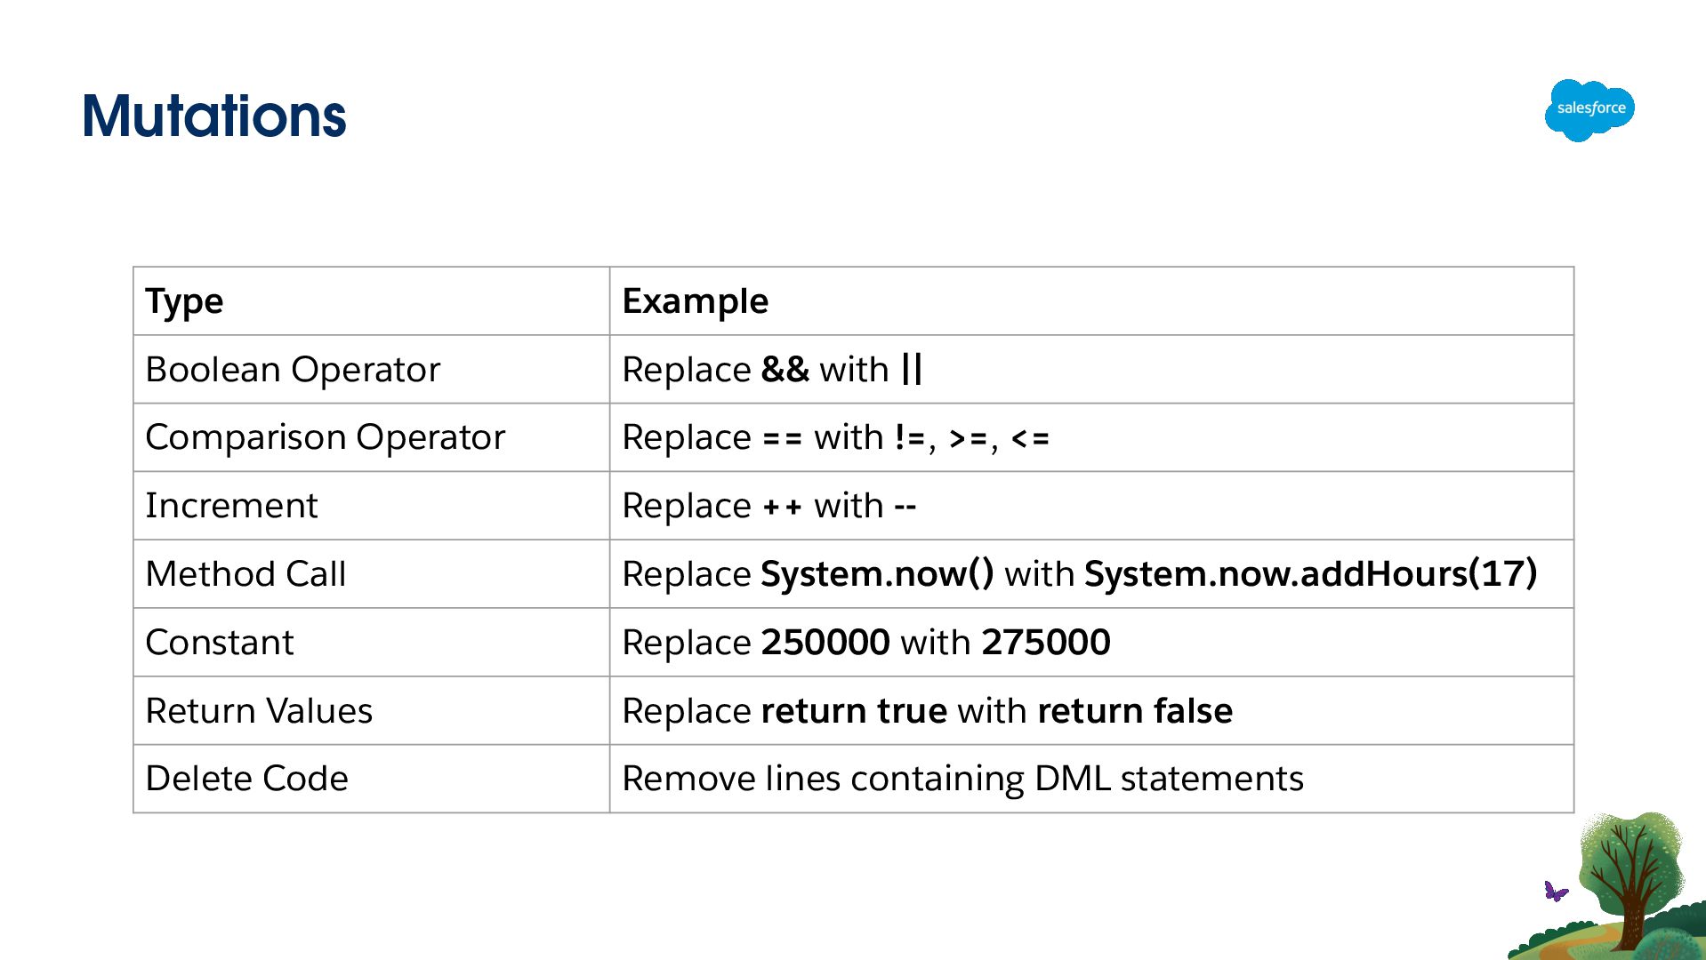Click the 'Replace == with !=' example text
The width and height of the screenshot is (1706, 960).
[835, 437]
